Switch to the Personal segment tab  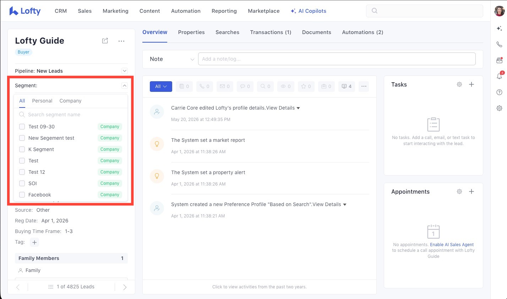coord(42,101)
